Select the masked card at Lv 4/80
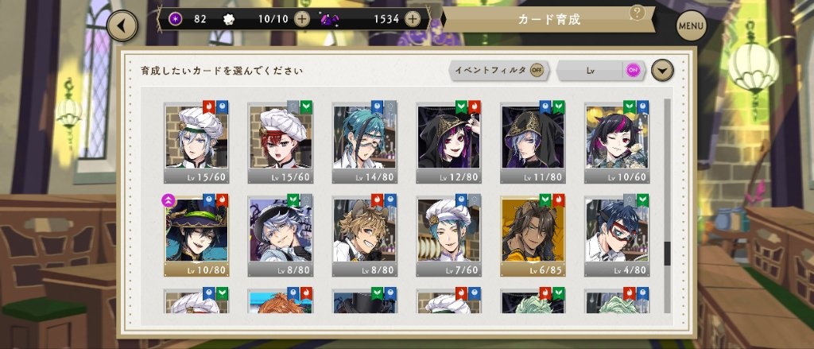This screenshot has height=349, width=814. point(617,238)
